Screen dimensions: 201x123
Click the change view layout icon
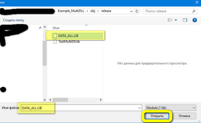[170, 20]
